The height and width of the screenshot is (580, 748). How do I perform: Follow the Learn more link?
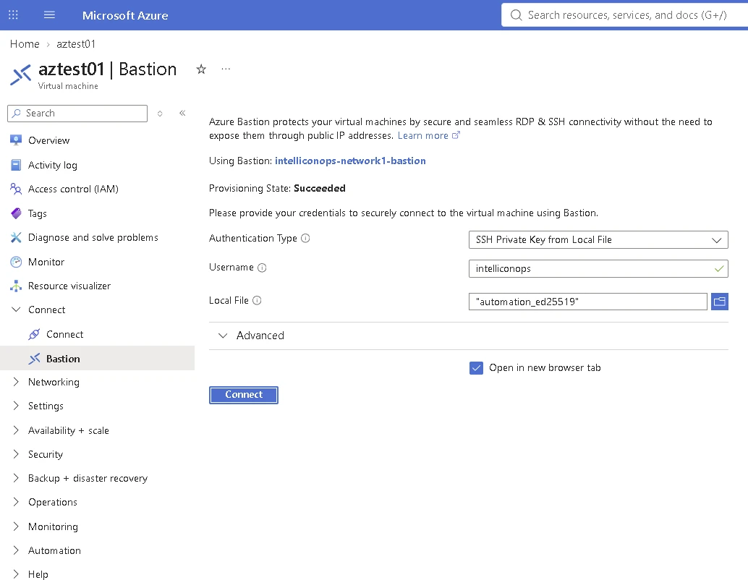(422, 135)
